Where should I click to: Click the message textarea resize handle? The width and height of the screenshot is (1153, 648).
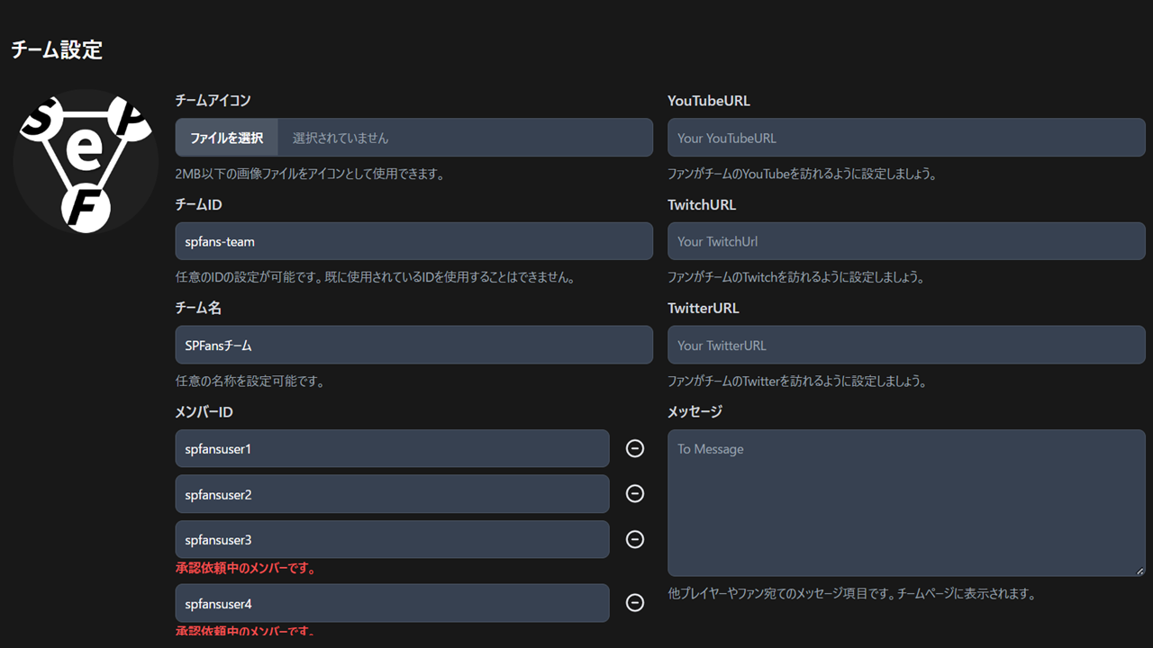tap(1139, 571)
